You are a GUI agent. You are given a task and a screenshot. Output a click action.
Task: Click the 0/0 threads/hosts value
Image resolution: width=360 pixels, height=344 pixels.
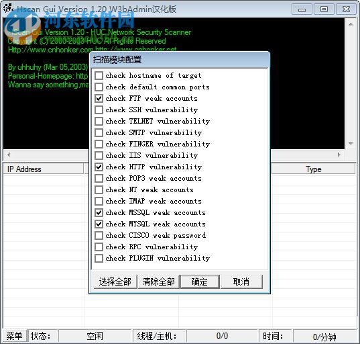(x=222, y=336)
